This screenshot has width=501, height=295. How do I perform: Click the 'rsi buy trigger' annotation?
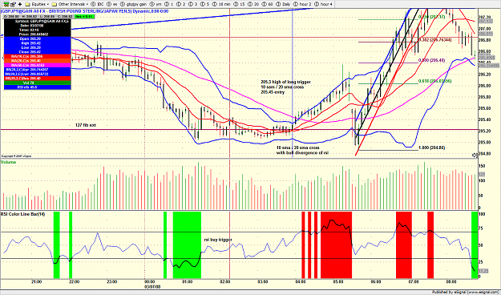[218, 240]
